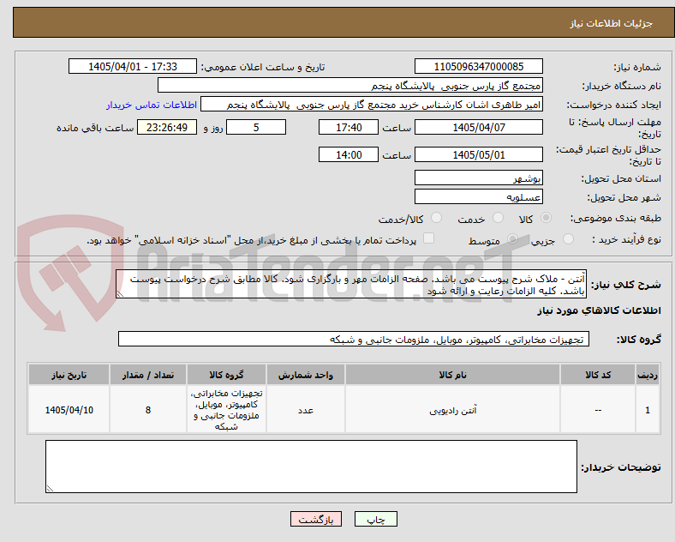Viewport: 675px width, 542px height.
Task: Choose the متوسط purchase type radio
Action: 512,238
